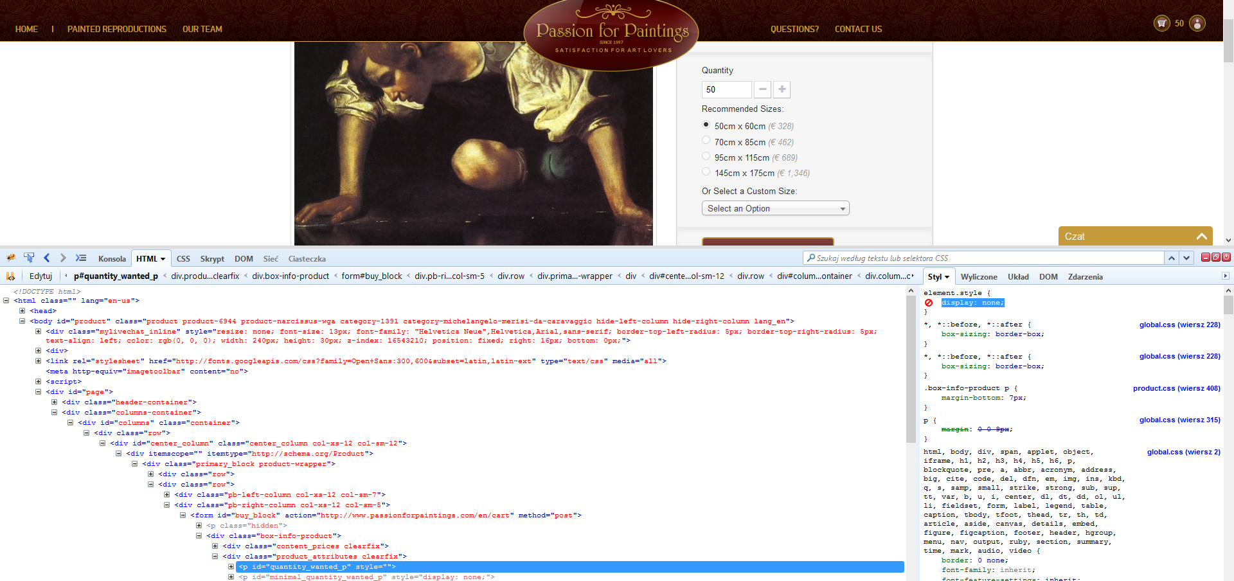
Task: Select the 95cm x 115cm size option
Action: pyautogui.click(x=706, y=156)
